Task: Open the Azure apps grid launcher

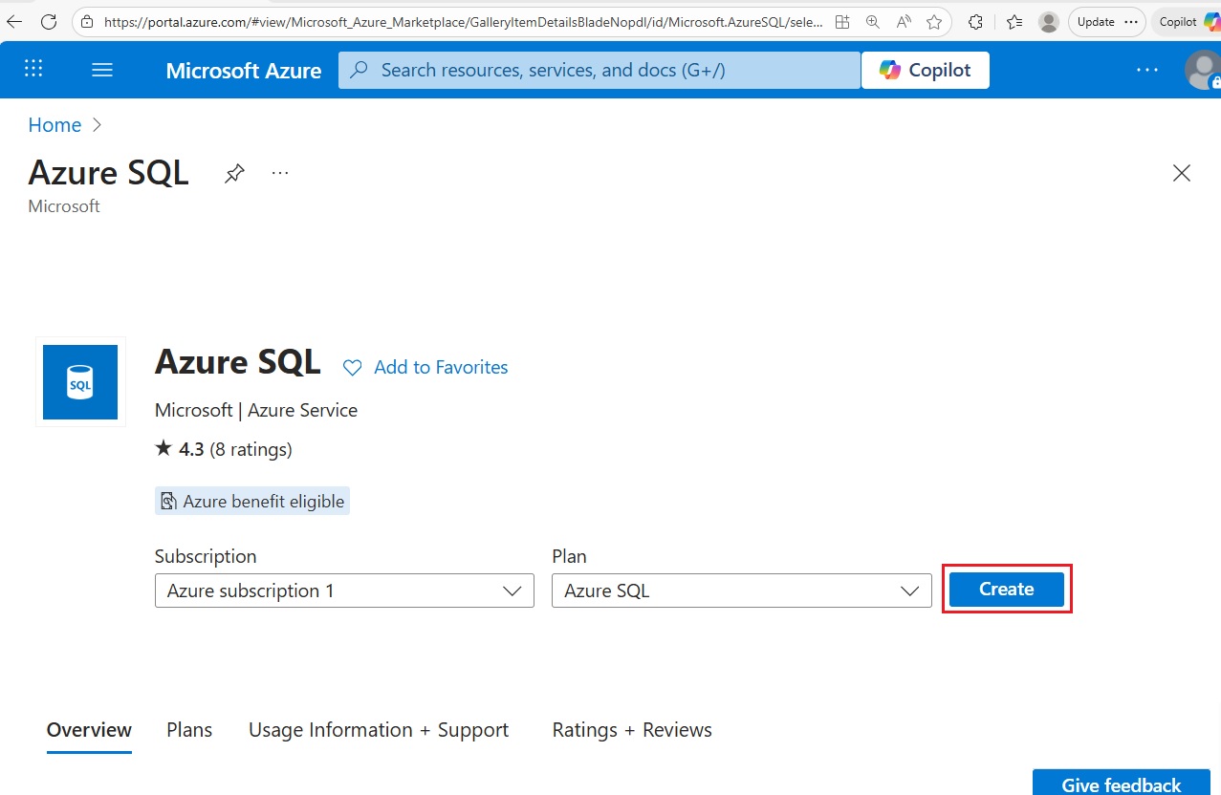Action: click(x=33, y=69)
